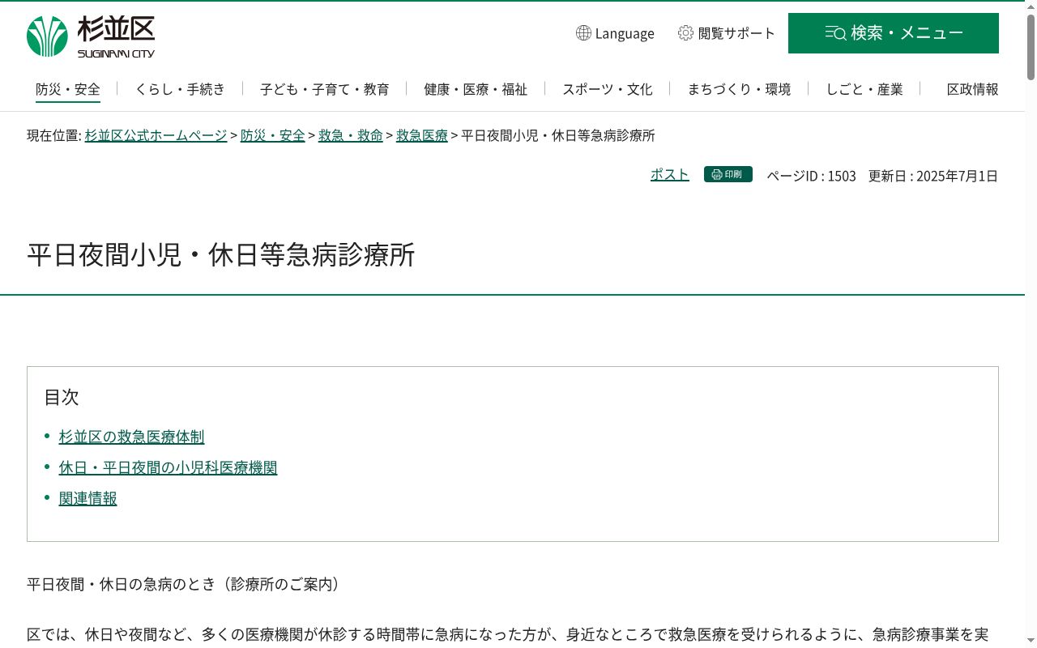This screenshot has width=1037, height=648.
Task: Open the まちづくり・環境 menu
Action: click(x=739, y=89)
